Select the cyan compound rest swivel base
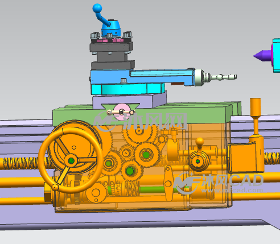280x244 pixels. (128, 89)
